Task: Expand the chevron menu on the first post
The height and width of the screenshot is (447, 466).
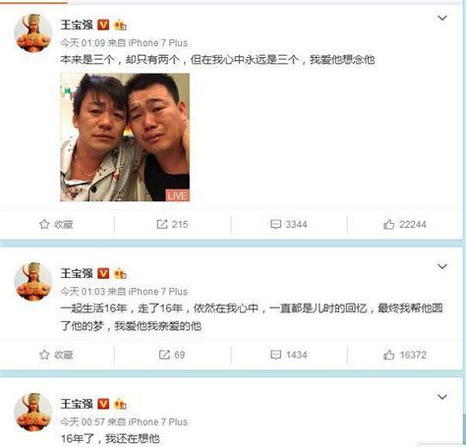Action: (x=442, y=18)
